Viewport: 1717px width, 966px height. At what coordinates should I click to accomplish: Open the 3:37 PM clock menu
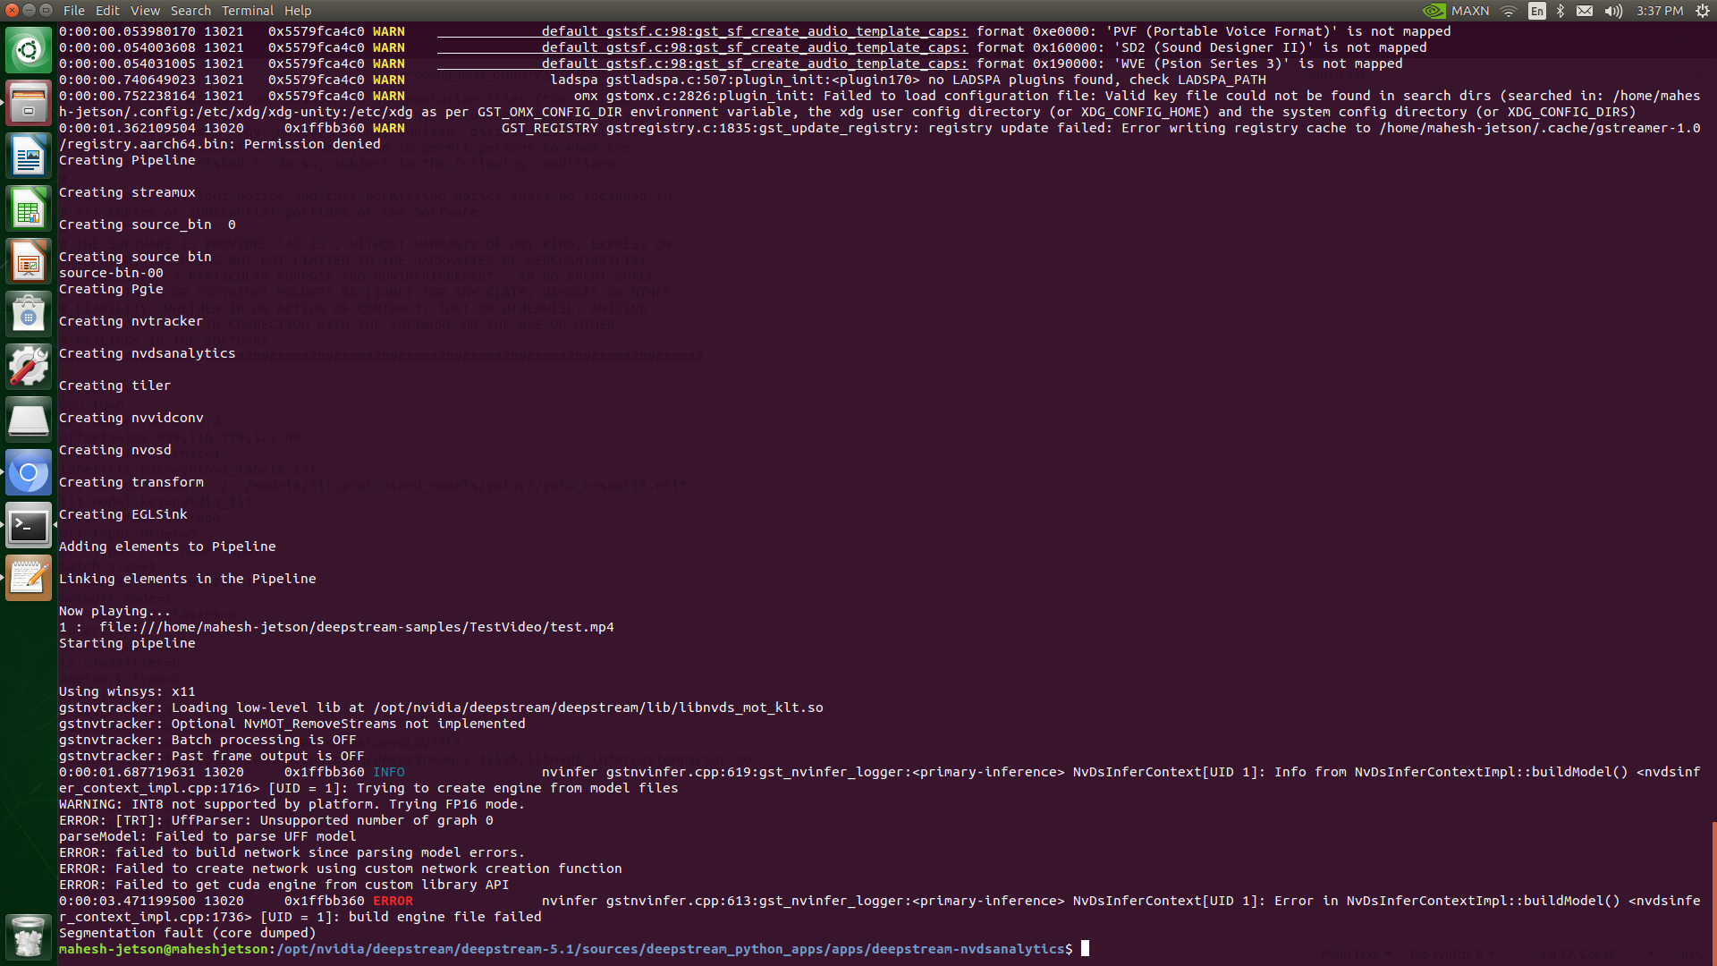coord(1660,11)
